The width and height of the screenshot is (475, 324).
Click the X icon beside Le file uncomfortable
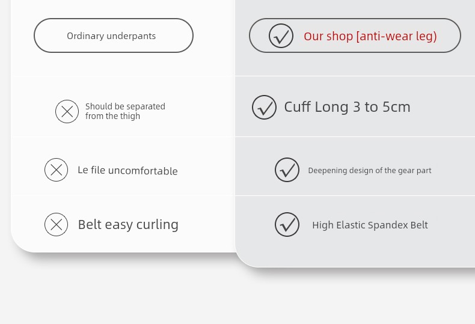tap(56, 170)
